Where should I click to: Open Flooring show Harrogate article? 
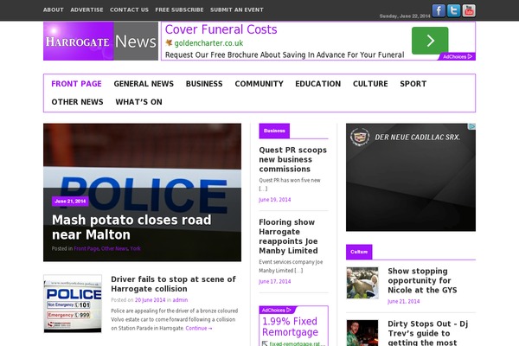[x=288, y=236]
